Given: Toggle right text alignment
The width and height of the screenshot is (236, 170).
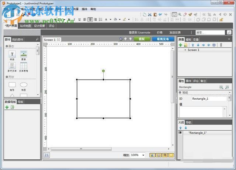Looking at the screenshot, I should [96, 20].
